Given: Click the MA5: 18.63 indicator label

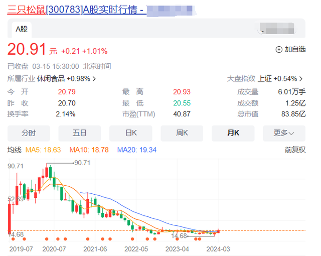Looking at the screenshot, I should pos(43,150).
